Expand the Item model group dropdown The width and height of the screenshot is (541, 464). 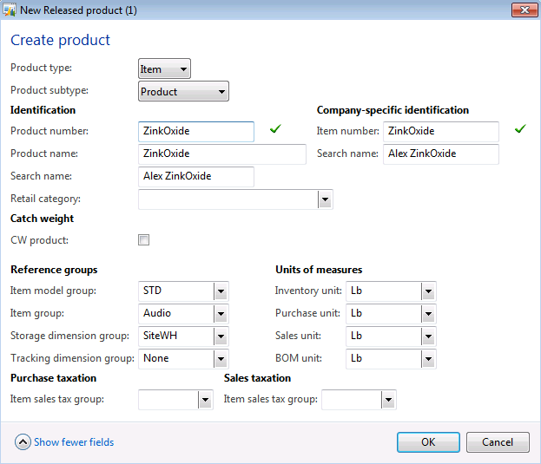pos(221,291)
